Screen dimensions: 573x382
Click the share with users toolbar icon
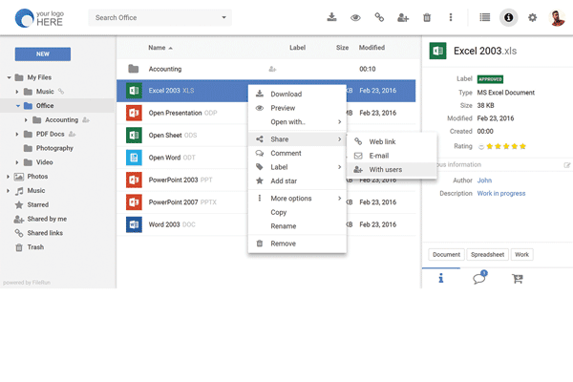click(x=403, y=17)
